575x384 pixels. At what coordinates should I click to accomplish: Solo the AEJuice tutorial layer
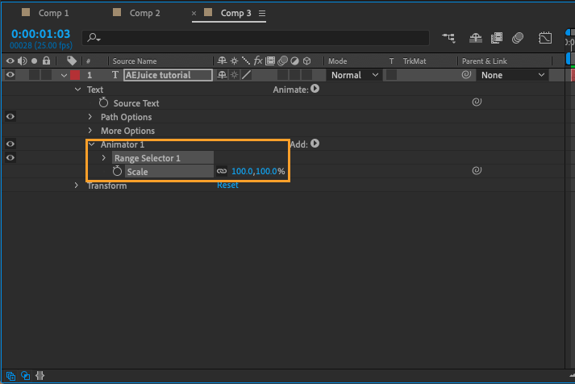(34, 75)
